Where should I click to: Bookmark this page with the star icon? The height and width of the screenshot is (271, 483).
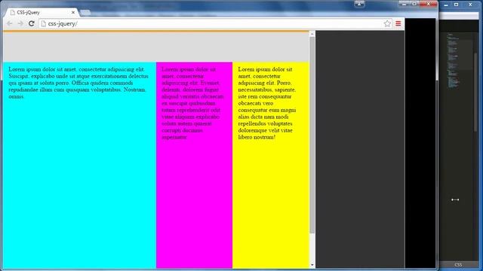click(x=387, y=23)
